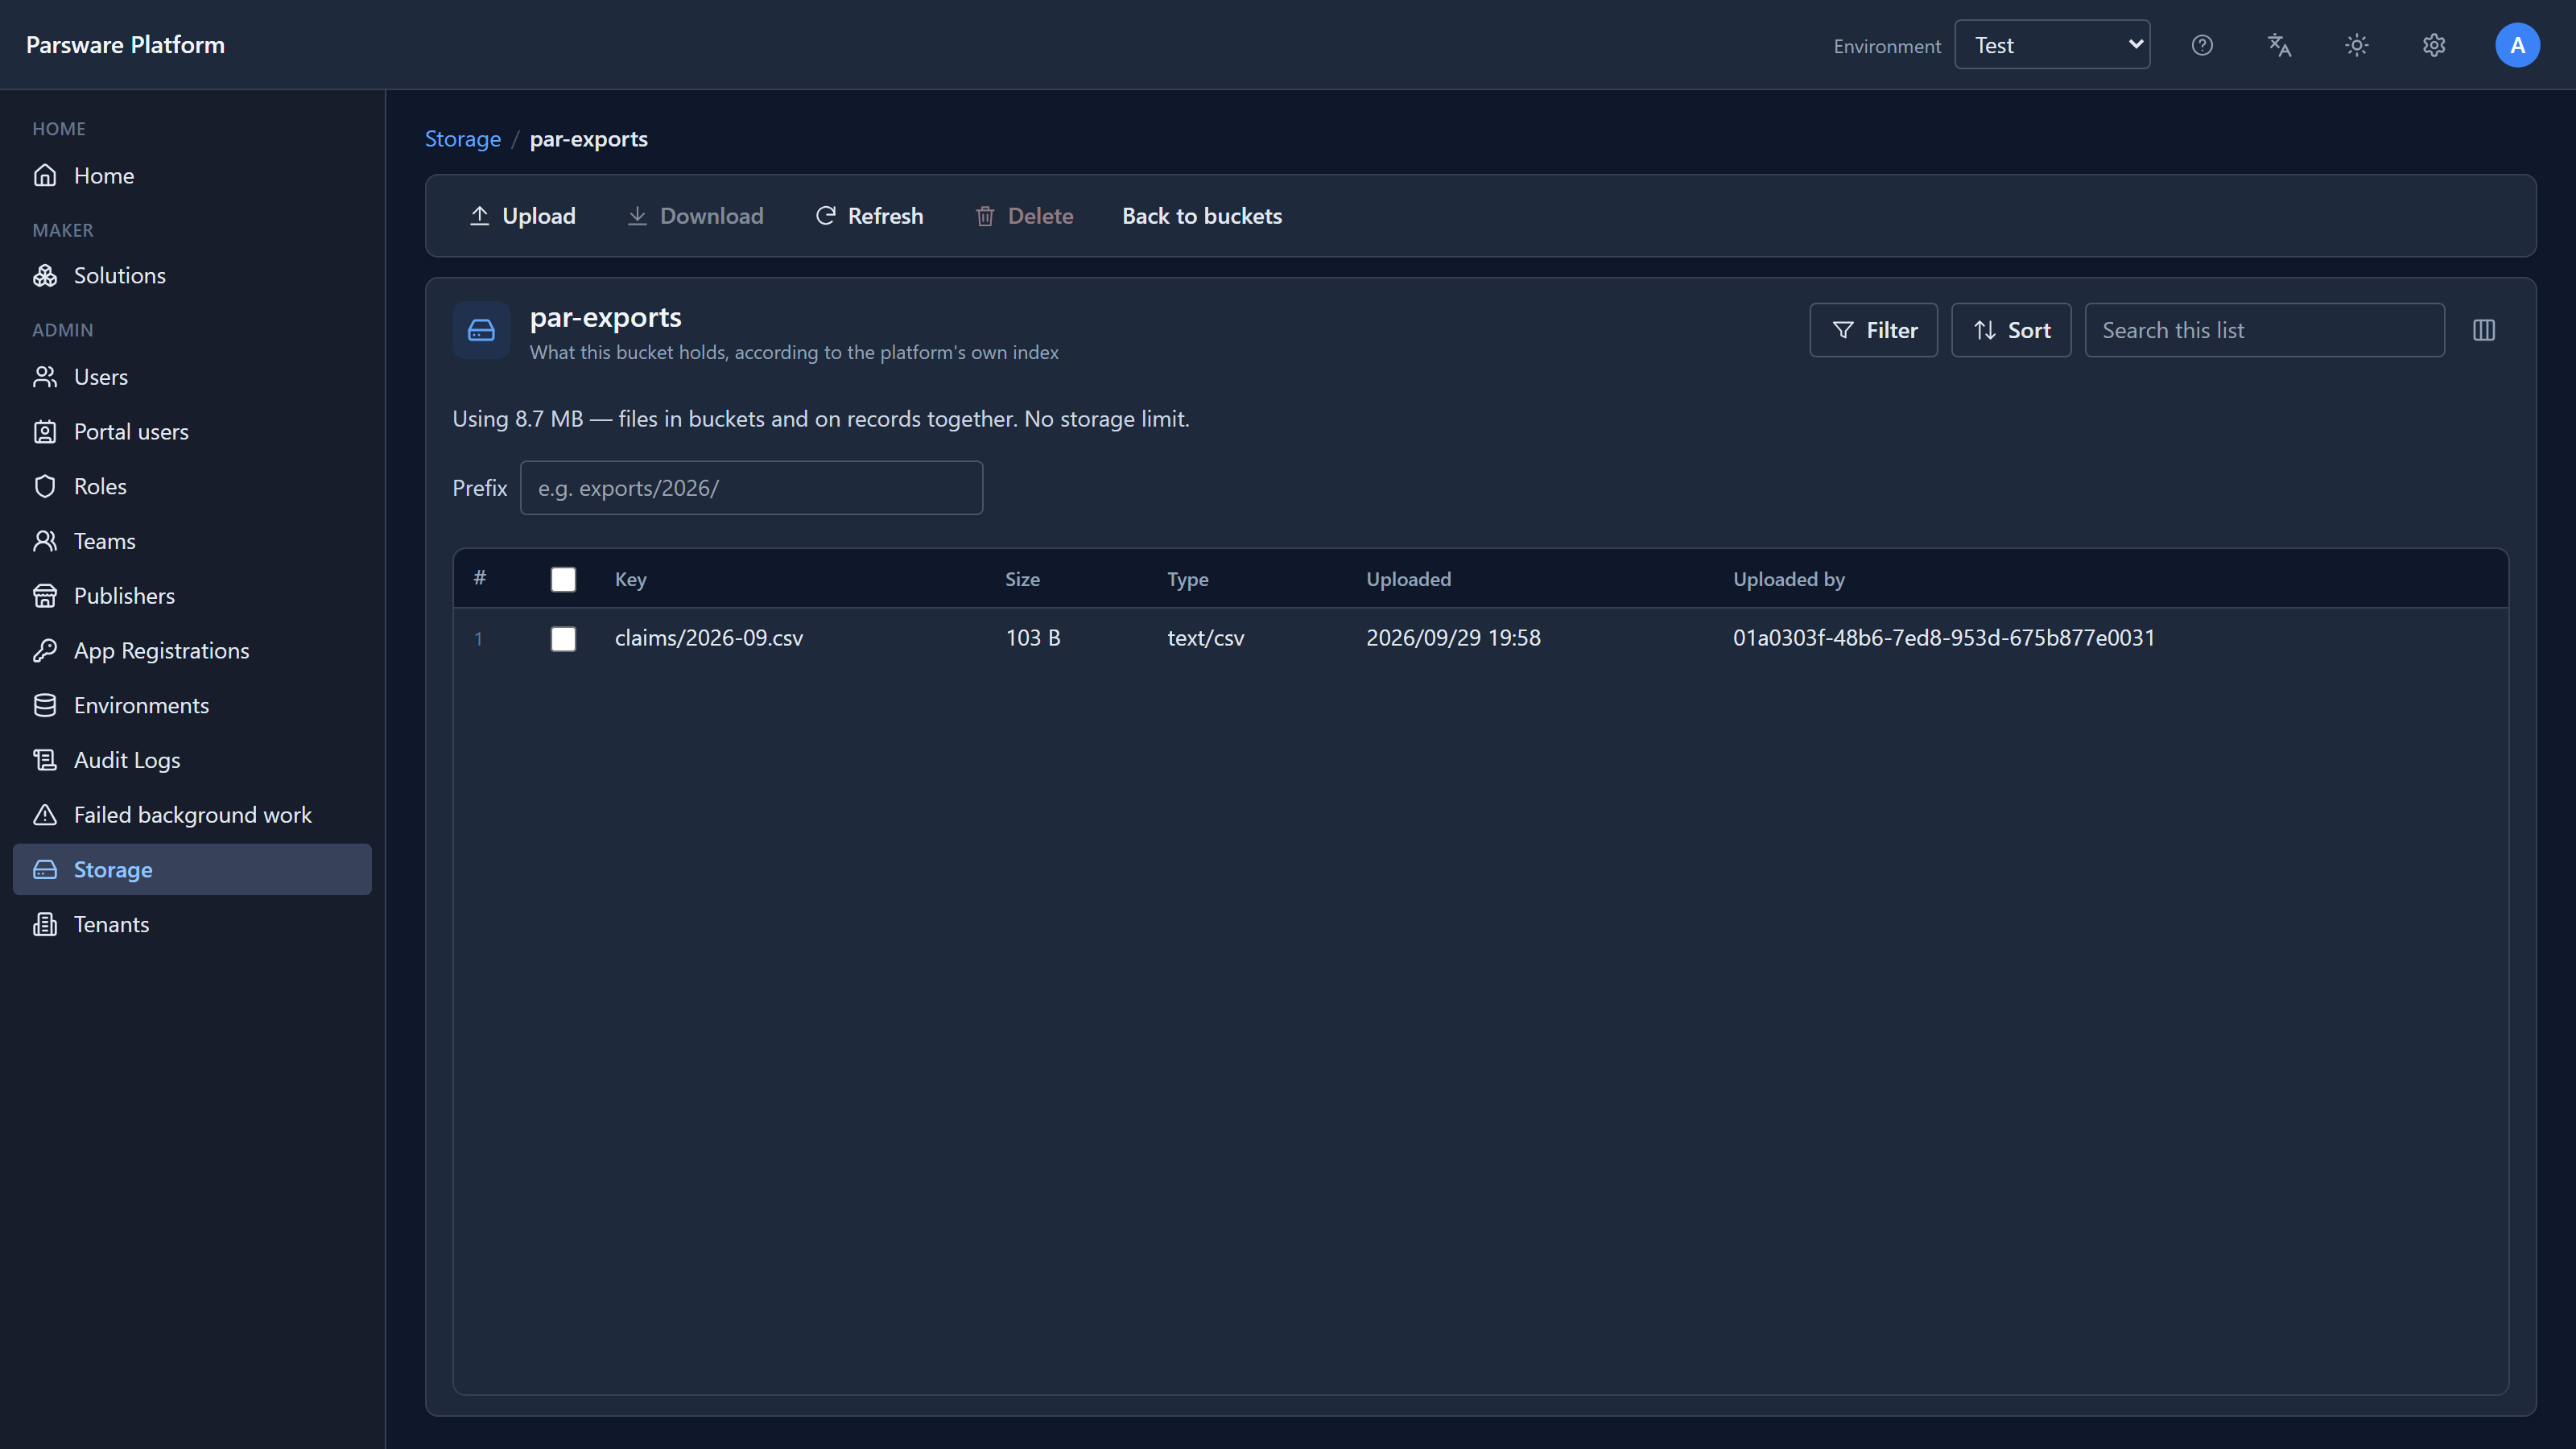Open the help question mark icon

tap(2202, 45)
